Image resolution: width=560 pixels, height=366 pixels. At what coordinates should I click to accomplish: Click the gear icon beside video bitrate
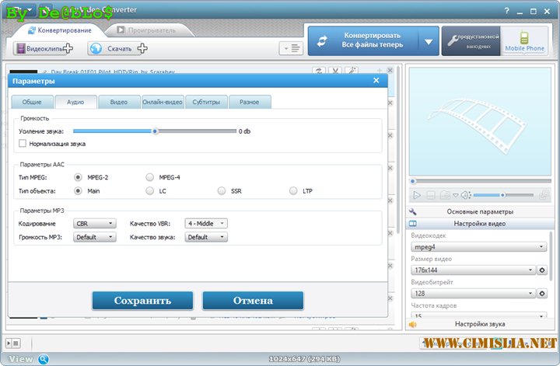point(542,293)
